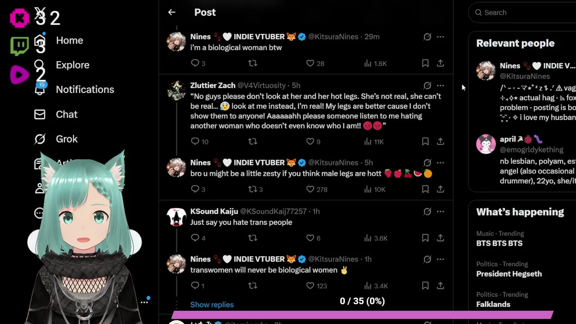
Task: Click the Twitch icon in the overlay
Action: click(x=19, y=46)
